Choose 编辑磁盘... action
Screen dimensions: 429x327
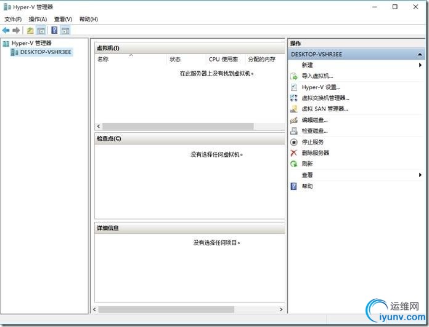(314, 120)
